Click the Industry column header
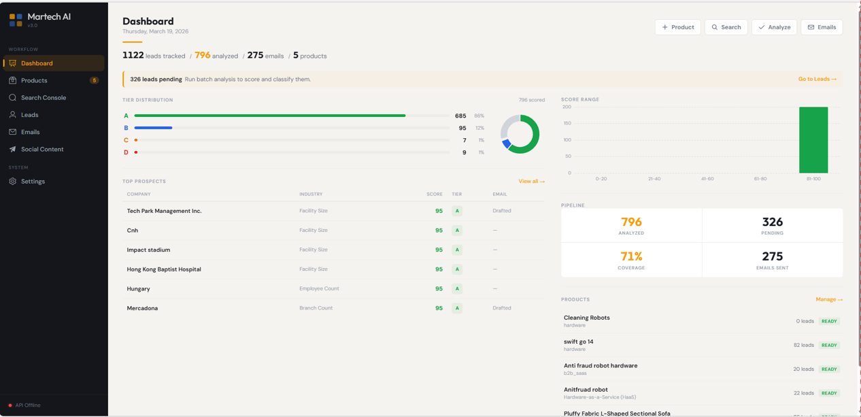 [x=311, y=195]
